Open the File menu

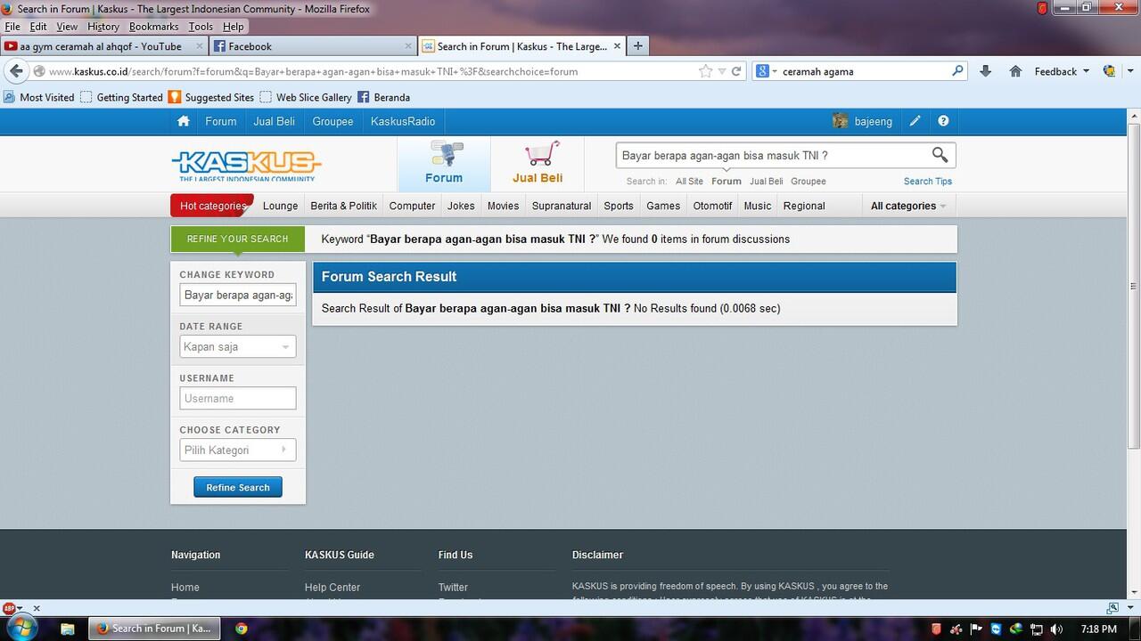pos(12,27)
